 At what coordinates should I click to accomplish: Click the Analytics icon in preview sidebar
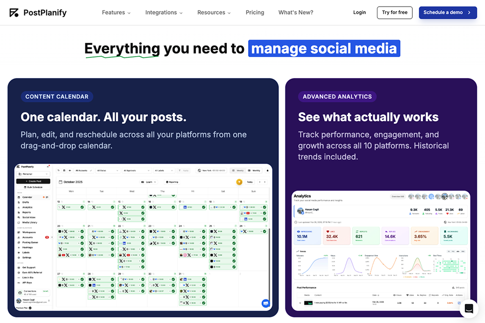click(19, 207)
